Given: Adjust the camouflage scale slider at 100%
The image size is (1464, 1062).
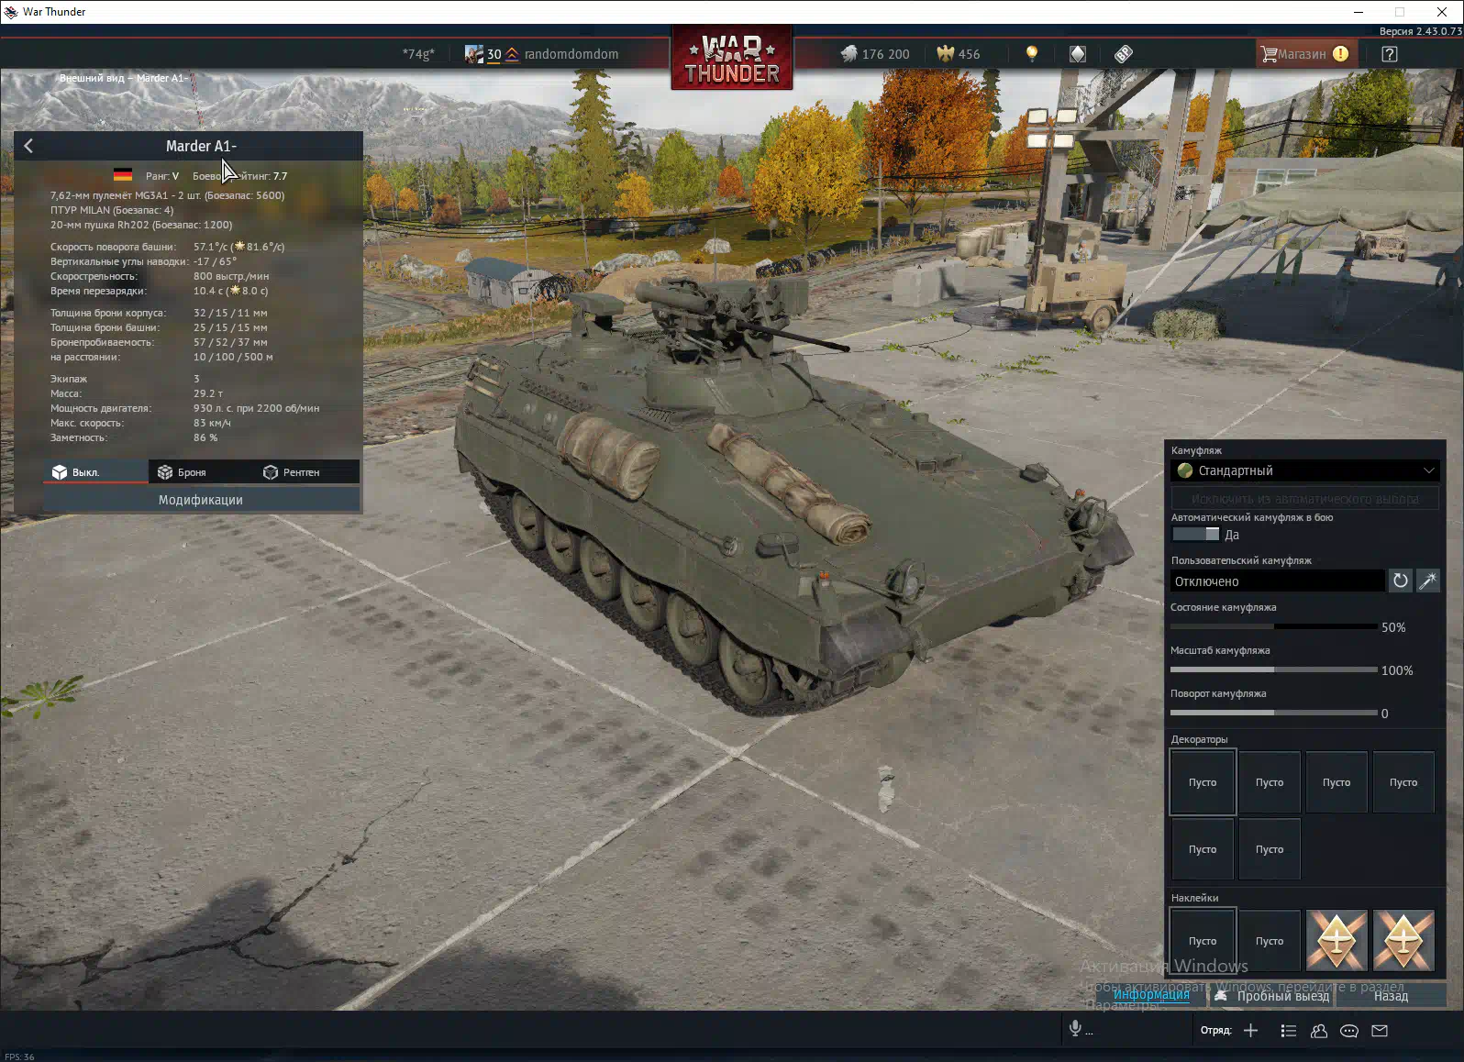Looking at the screenshot, I should click(x=1274, y=669).
